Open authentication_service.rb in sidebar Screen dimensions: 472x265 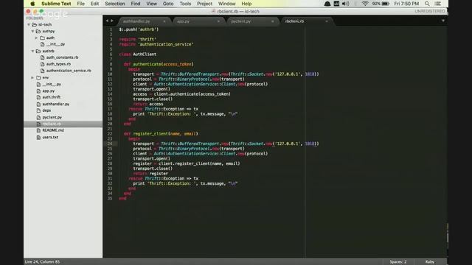coord(69,71)
